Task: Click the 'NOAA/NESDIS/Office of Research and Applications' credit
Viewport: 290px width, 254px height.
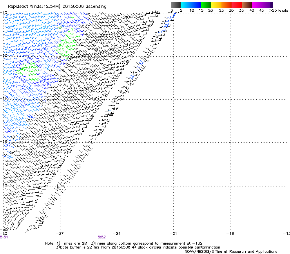Action: 231,252
